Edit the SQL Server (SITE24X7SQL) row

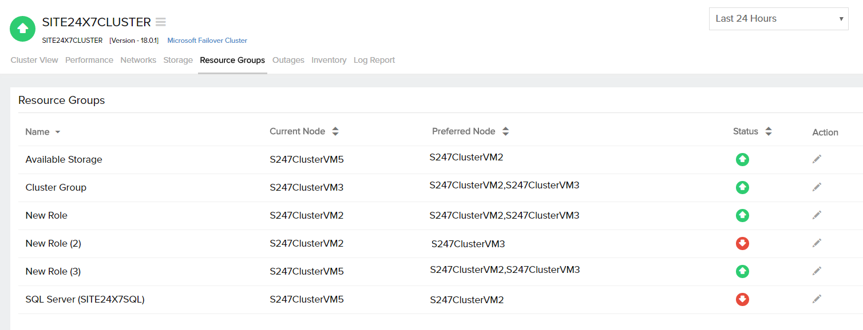(817, 299)
